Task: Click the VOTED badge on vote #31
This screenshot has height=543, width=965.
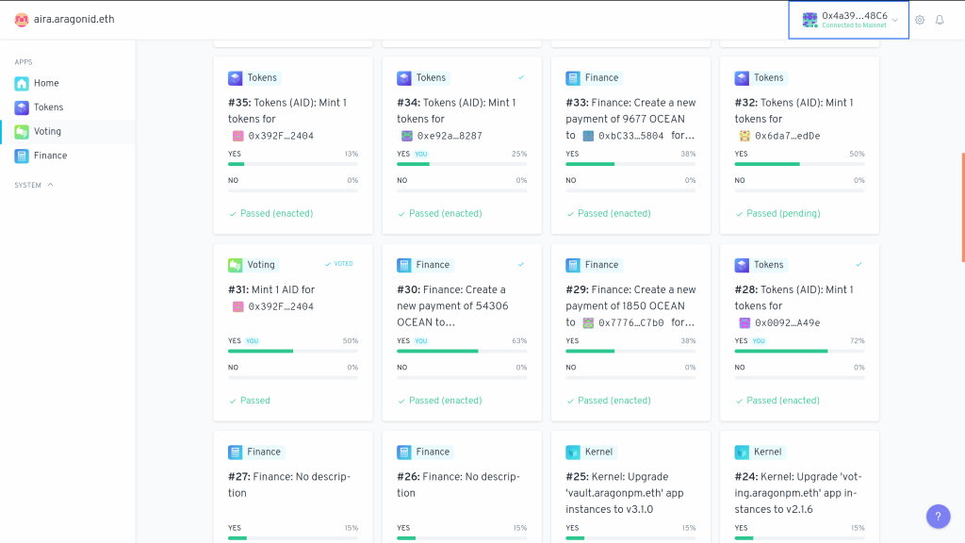Action: pos(339,264)
